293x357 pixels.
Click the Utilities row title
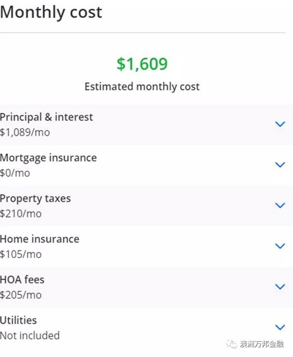click(18, 320)
